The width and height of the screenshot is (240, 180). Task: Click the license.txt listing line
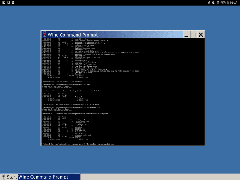(63, 123)
